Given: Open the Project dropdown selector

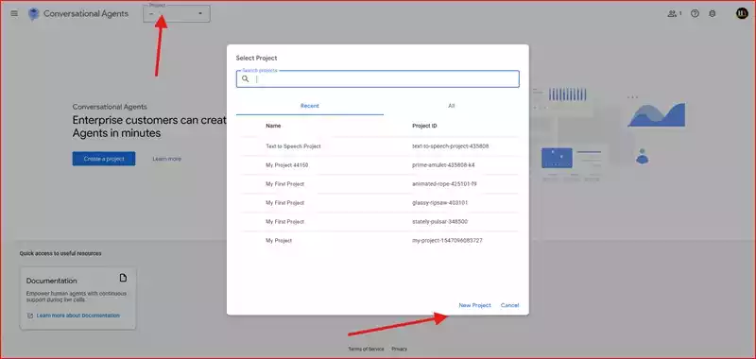Looking at the screenshot, I should click(177, 13).
